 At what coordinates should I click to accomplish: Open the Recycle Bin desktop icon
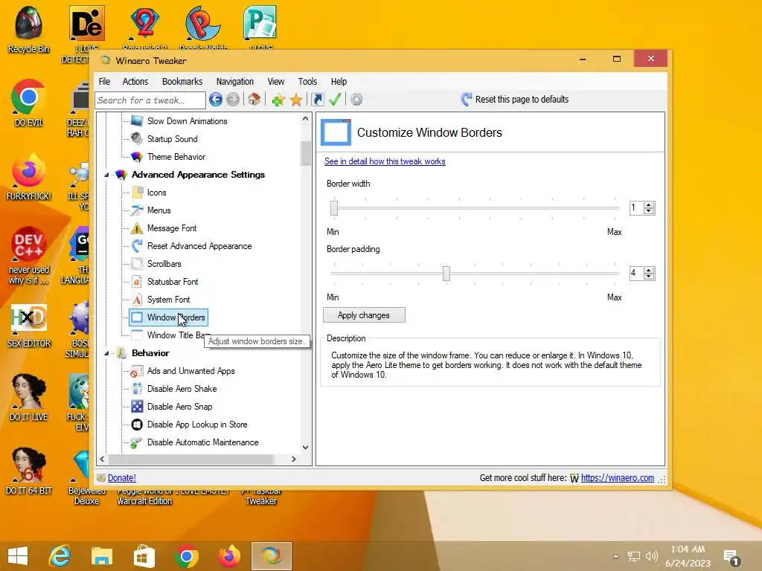click(29, 29)
